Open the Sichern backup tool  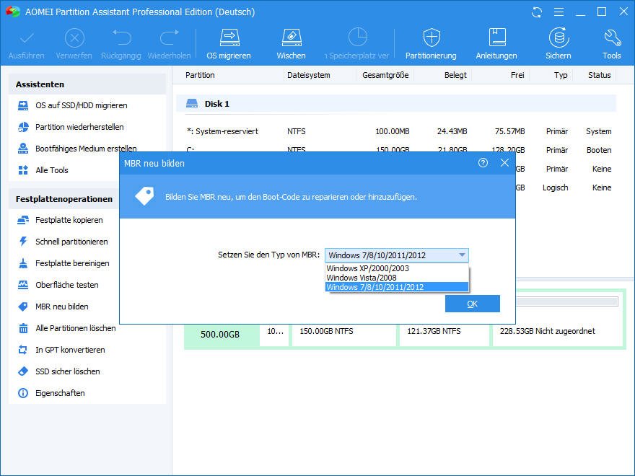click(559, 44)
